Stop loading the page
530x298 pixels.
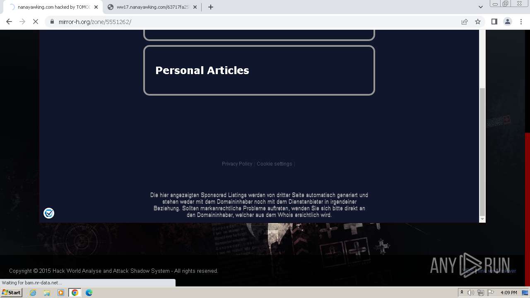tap(36, 22)
